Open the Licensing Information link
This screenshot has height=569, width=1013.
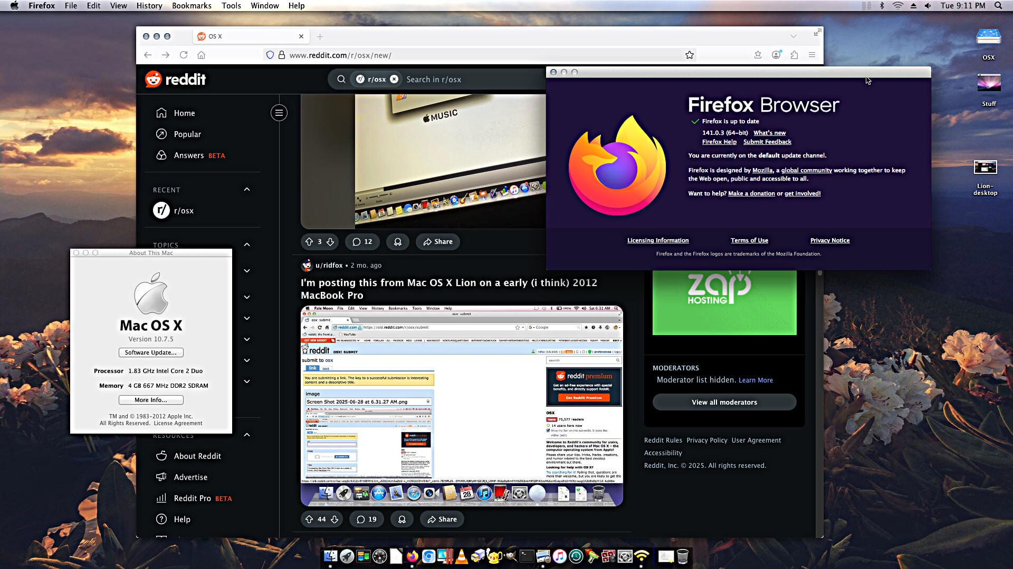(658, 240)
